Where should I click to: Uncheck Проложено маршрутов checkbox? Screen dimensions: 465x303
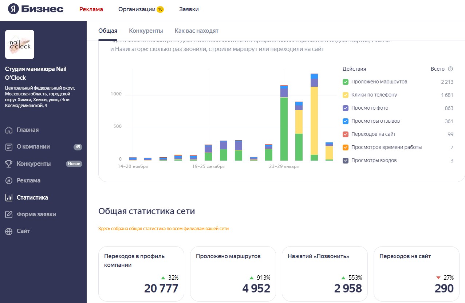click(346, 82)
